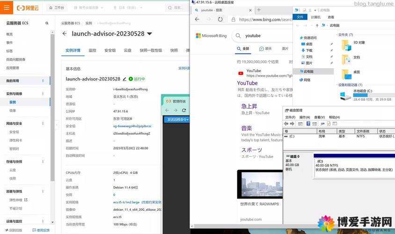Viewport: 395px width, 234px height.
Task: Select the 全部 Bing results tab
Action: [243, 49]
